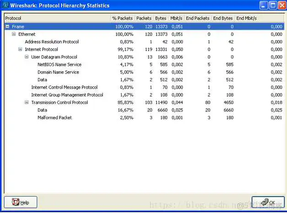This screenshot has height=214, width=287.
Task: Click the Help button
Action: [x=21, y=202]
